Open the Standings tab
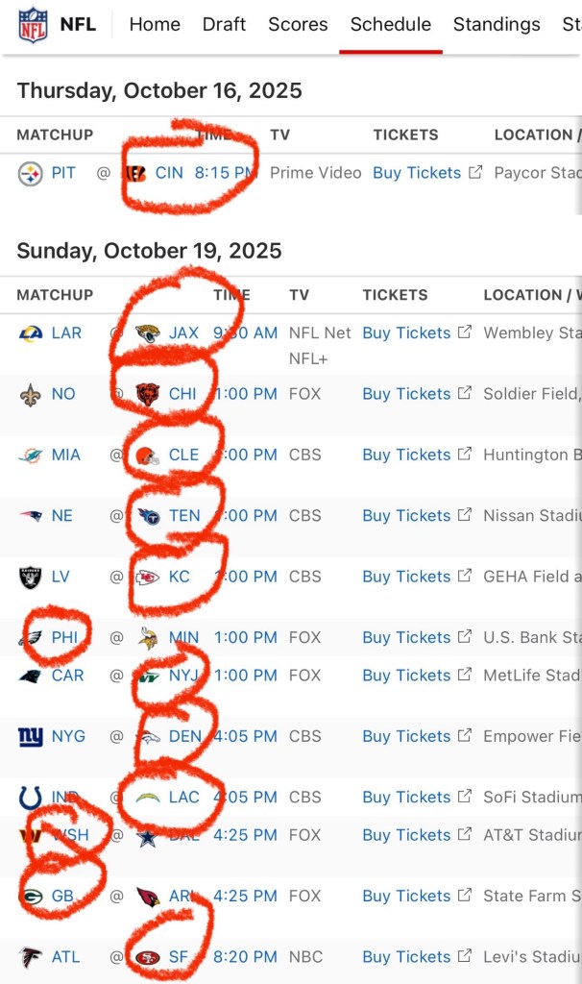The width and height of the screenshot is (582, 984). pyautogui.click(x=497, y=24)
